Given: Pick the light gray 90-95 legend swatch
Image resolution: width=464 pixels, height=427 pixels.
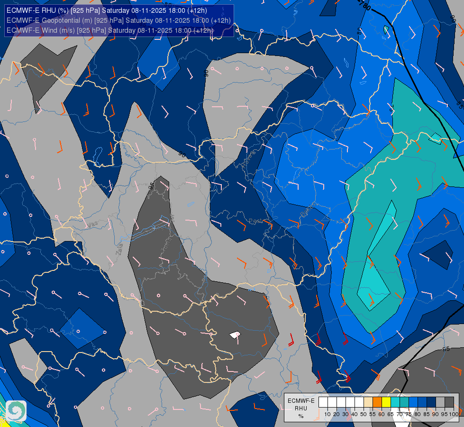Looking at the screenshot, I should (440, 402).
